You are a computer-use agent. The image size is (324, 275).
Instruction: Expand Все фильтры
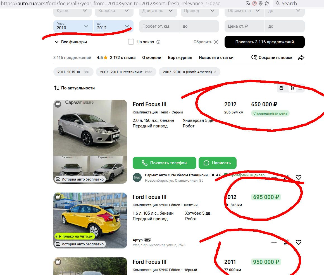[x=71, y=42]
